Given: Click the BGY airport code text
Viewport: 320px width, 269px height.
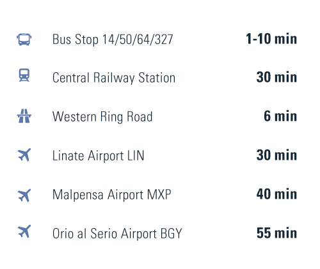Looking at the screenshot, I should click(171, 233).
